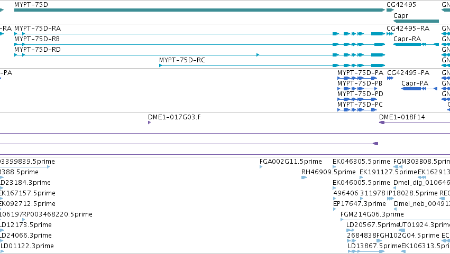The image size is (450, 254).
Task: Select the DME1-017G03.F clone label
Action: (174, 117)
